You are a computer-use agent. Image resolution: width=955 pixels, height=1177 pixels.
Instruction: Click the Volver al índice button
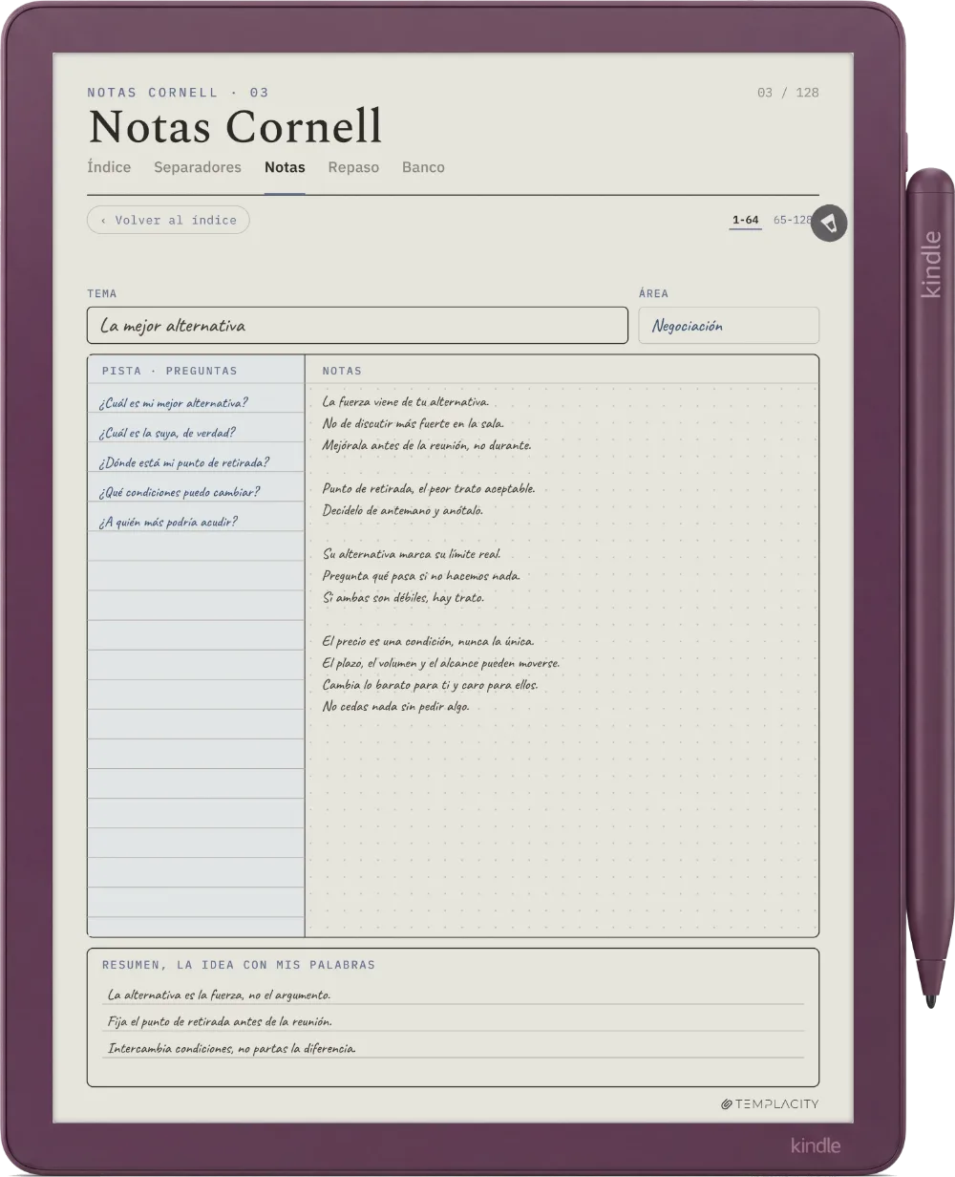[168, 220]
